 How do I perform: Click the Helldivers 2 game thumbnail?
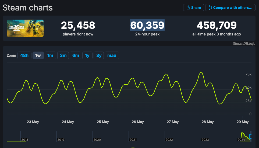pyautogui.click(x=25, y=28)
